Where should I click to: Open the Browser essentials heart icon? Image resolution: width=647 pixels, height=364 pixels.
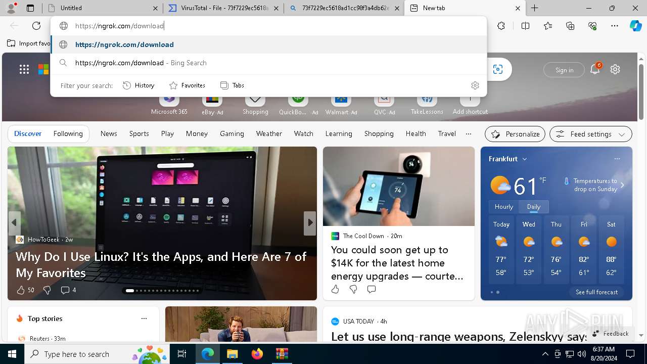coord(592,26)
